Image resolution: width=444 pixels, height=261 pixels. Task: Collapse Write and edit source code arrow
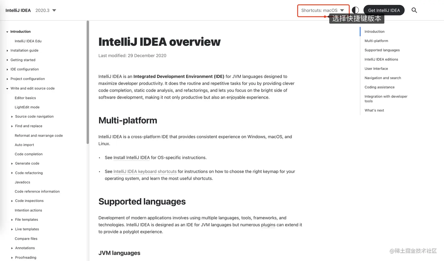tap(7, 88)
